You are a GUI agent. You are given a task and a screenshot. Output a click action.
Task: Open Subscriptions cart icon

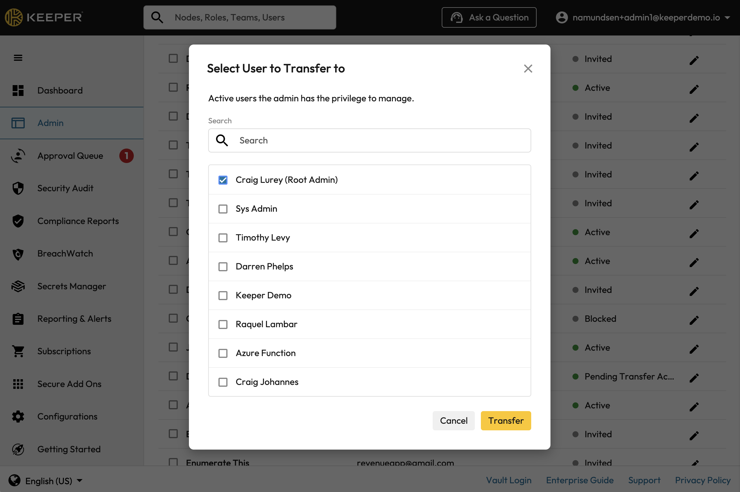pyautogui.click(x=18, y=351)
